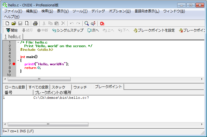Click the Cut scissors icon
207x137 pixels.
point(44,23)
